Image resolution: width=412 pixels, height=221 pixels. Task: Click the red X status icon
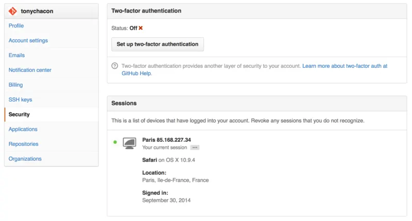pyautogui.click(x=141, y=28)
